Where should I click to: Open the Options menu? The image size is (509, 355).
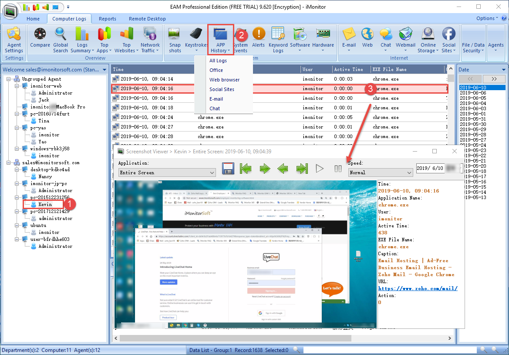[487, 19]
